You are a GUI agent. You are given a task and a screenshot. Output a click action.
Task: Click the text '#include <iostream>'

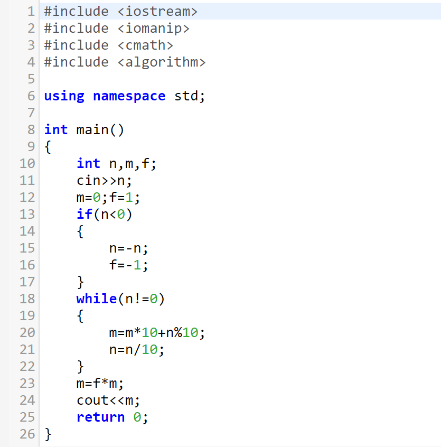[x=121, y=12]
